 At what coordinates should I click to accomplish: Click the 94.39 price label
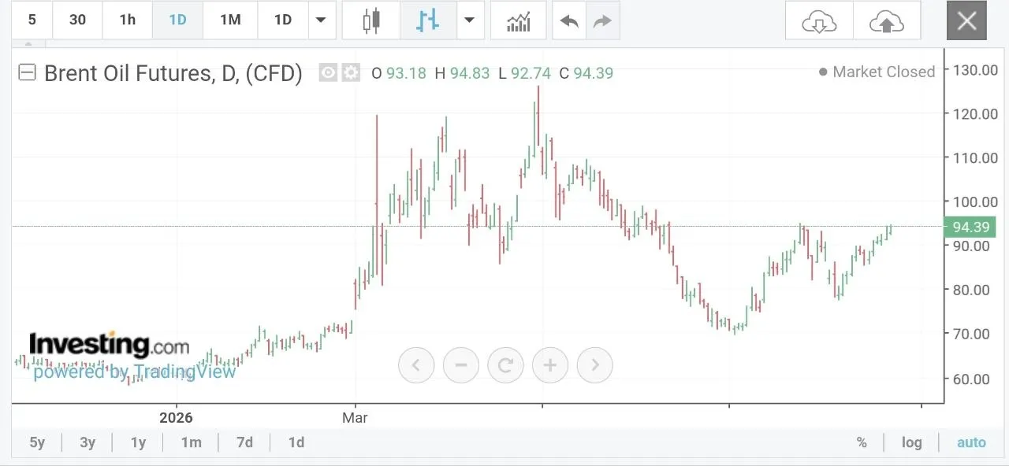pos(970,227)
